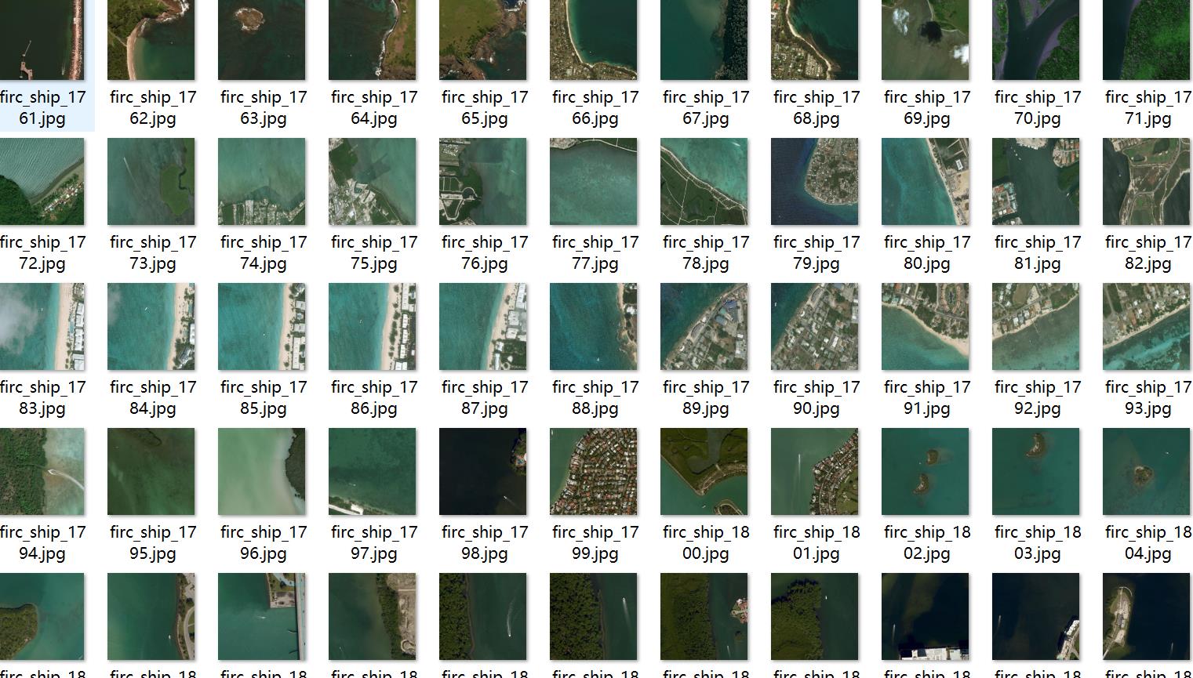The width and height of the screenshot is (1193, 678).
Task: Click the file name firc_ship_1766.jpg
Action: (x=595, y=108)
